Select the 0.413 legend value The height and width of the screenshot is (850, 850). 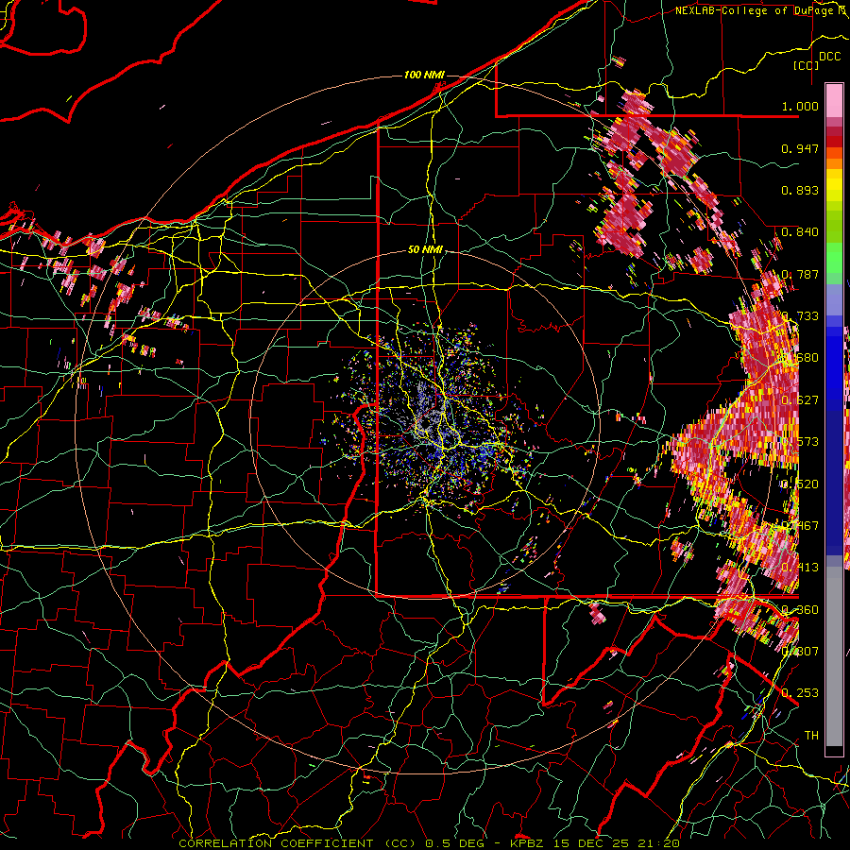click(x=800, y=568)
